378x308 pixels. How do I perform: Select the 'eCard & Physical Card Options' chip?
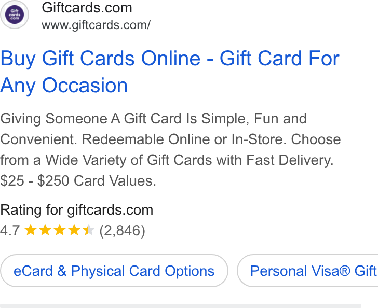[x=114, y=271]
